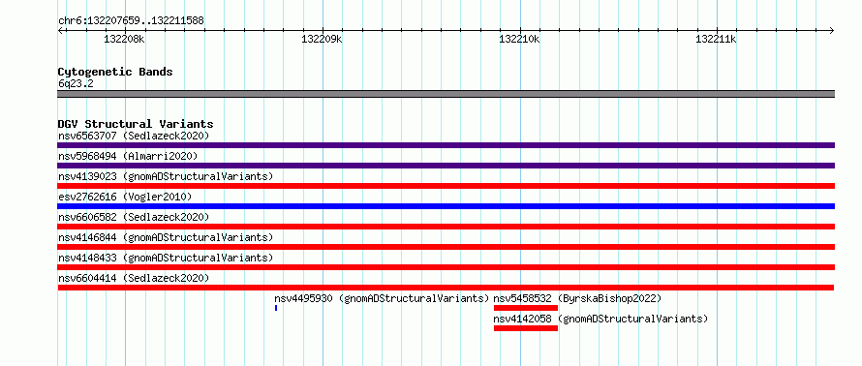Click the red bar under nsv6604414
The height and width of the screenshot is (366, 862).
click(x=446, y=288)
